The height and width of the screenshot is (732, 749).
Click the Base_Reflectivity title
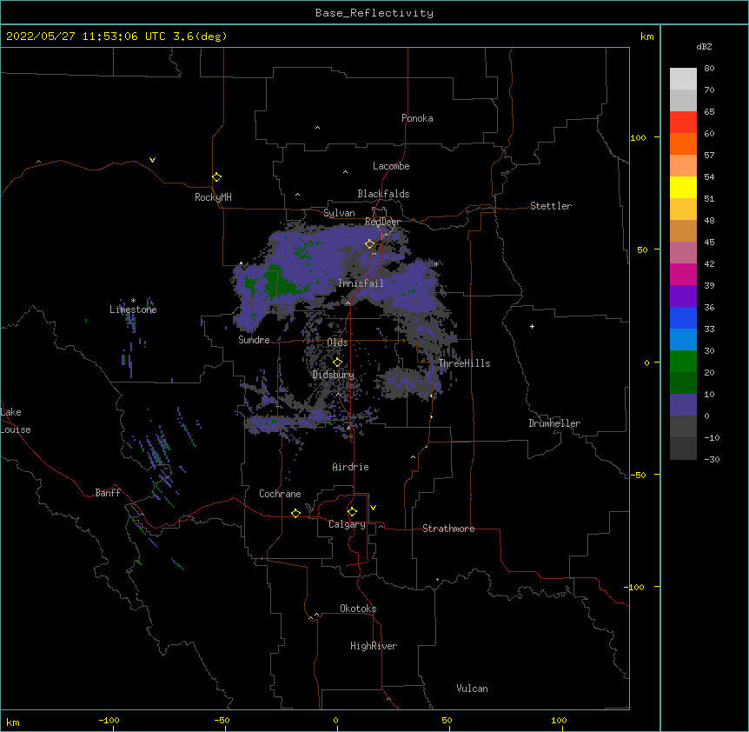374,13
